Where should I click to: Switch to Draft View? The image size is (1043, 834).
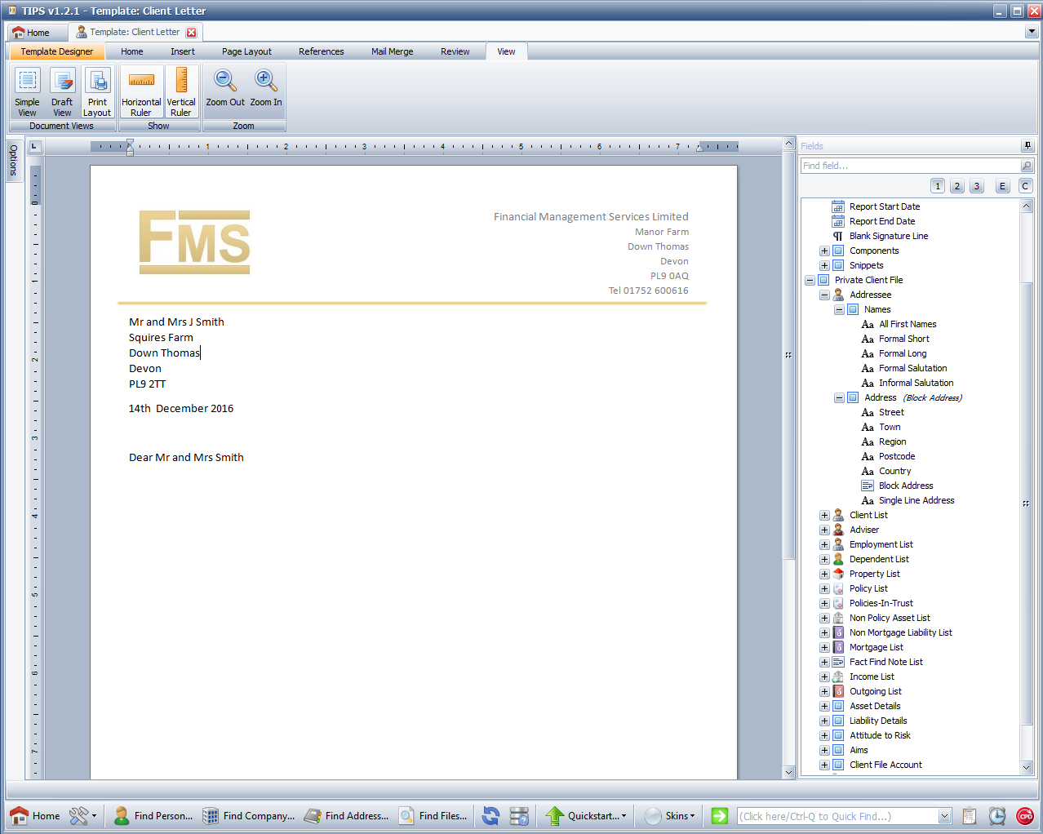62,91
